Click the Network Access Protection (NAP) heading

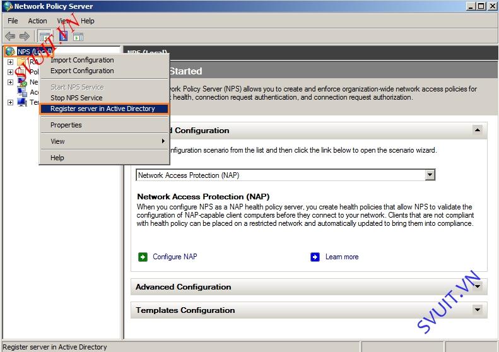[203, 196]
